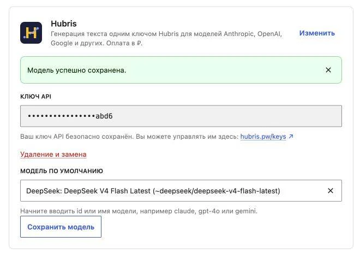The width and height of the screenshot is (360, 254).
Task: Click the 'Начните вводить id' hint text
Action: point(139,211)
